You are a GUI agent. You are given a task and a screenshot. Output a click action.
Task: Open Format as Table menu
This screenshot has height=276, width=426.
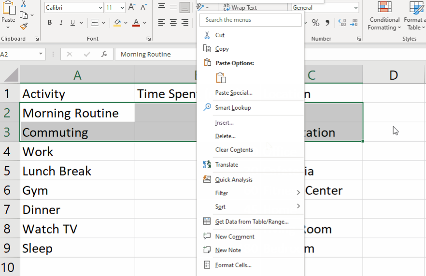pyautogui.click(x=415, y=15)
